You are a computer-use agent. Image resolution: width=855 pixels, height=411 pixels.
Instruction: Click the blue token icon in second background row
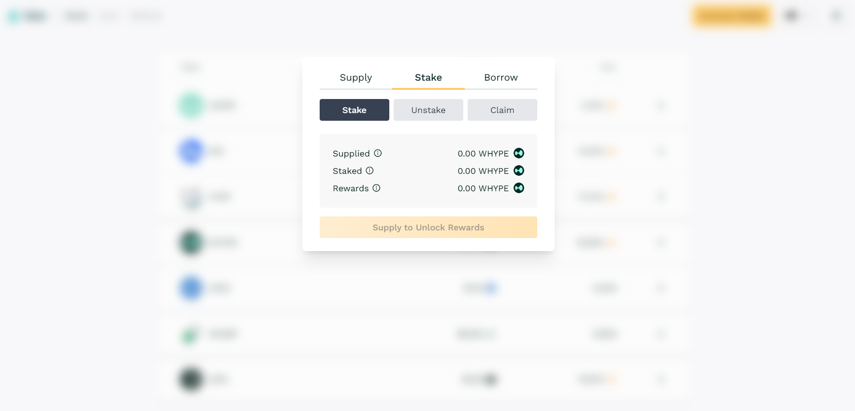click(192, 151)
